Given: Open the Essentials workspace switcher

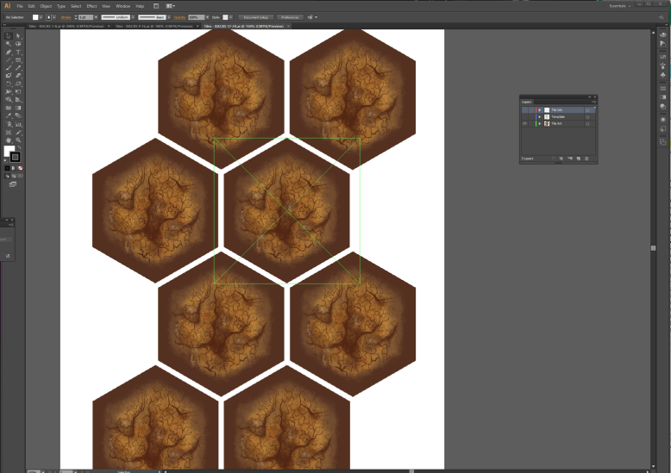Looking at the screenshot, I should click(x=619, y=6).
